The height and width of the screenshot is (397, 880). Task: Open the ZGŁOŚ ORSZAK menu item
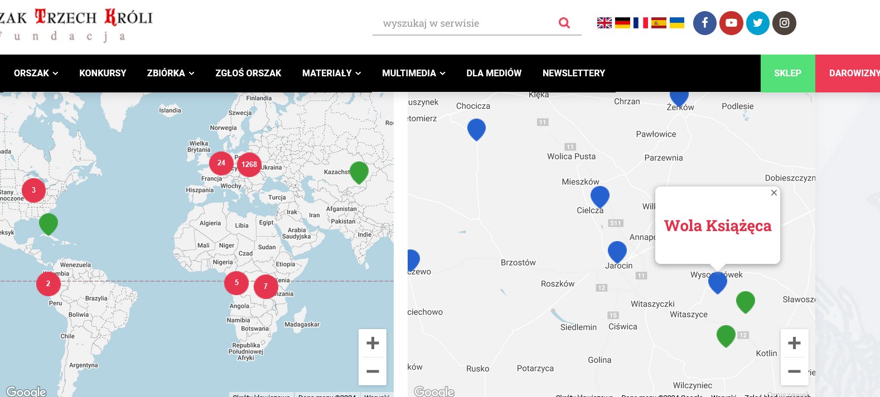pyautogui.click(x=248, y=73)
